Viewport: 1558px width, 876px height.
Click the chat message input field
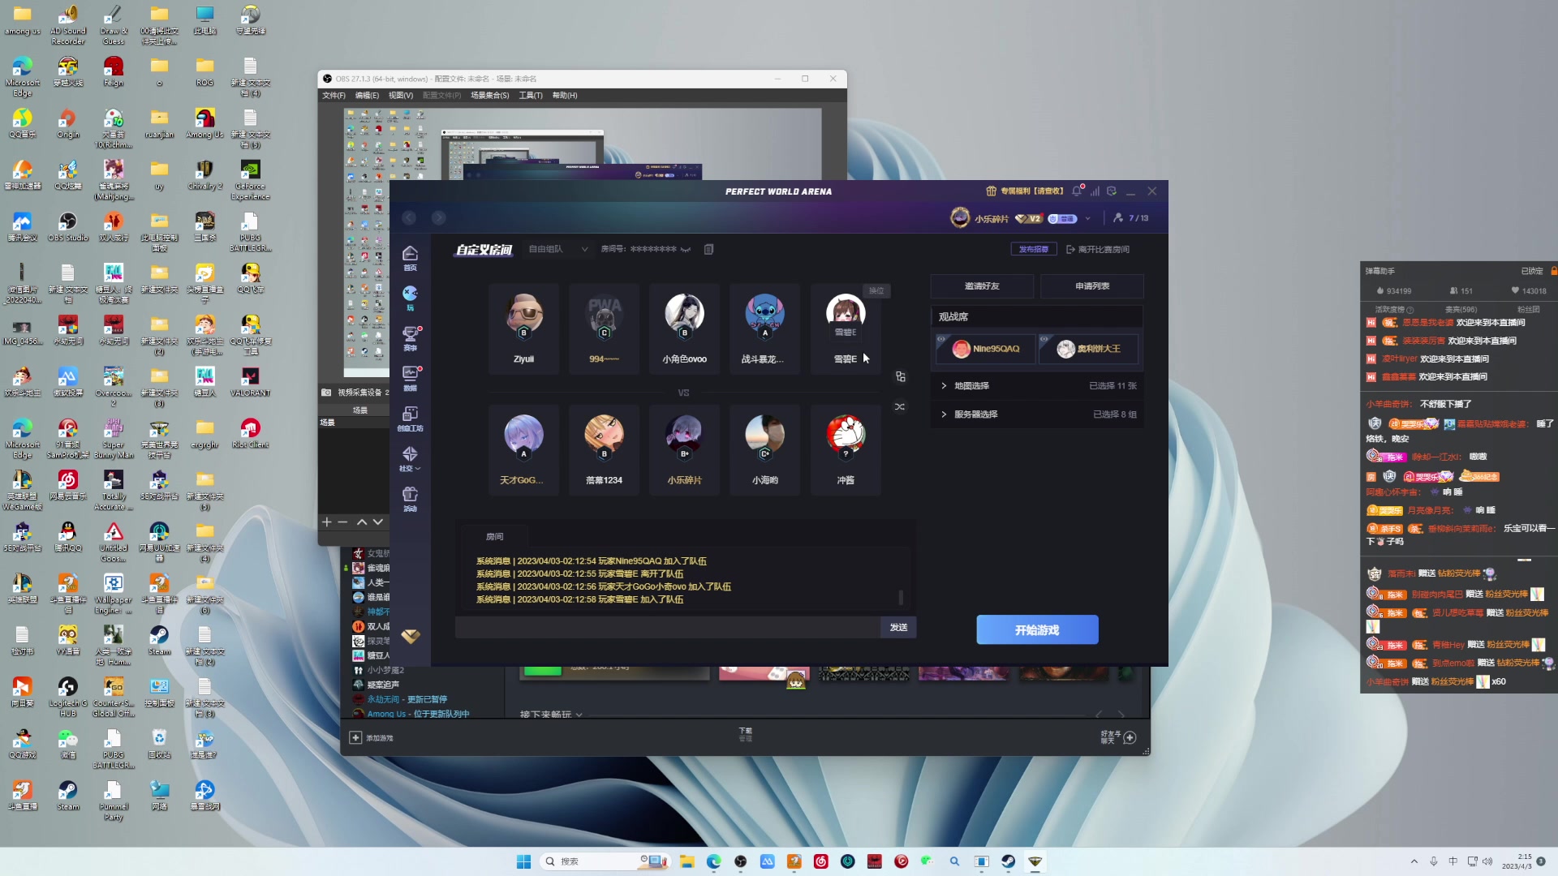[668, 628]
